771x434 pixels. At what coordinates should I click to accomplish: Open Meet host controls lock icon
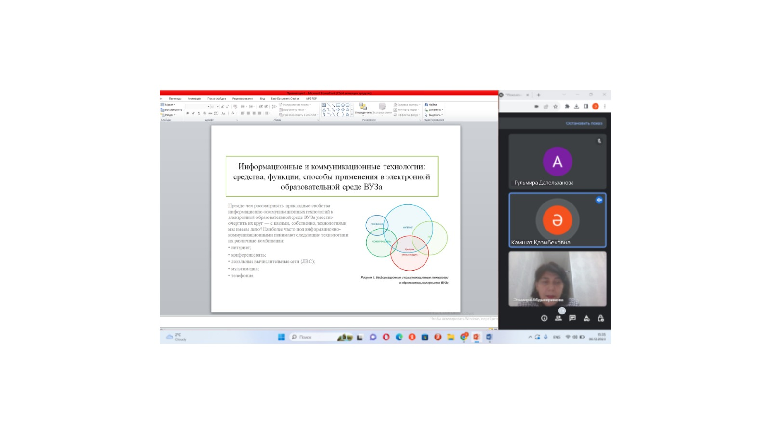pos(600,318)
